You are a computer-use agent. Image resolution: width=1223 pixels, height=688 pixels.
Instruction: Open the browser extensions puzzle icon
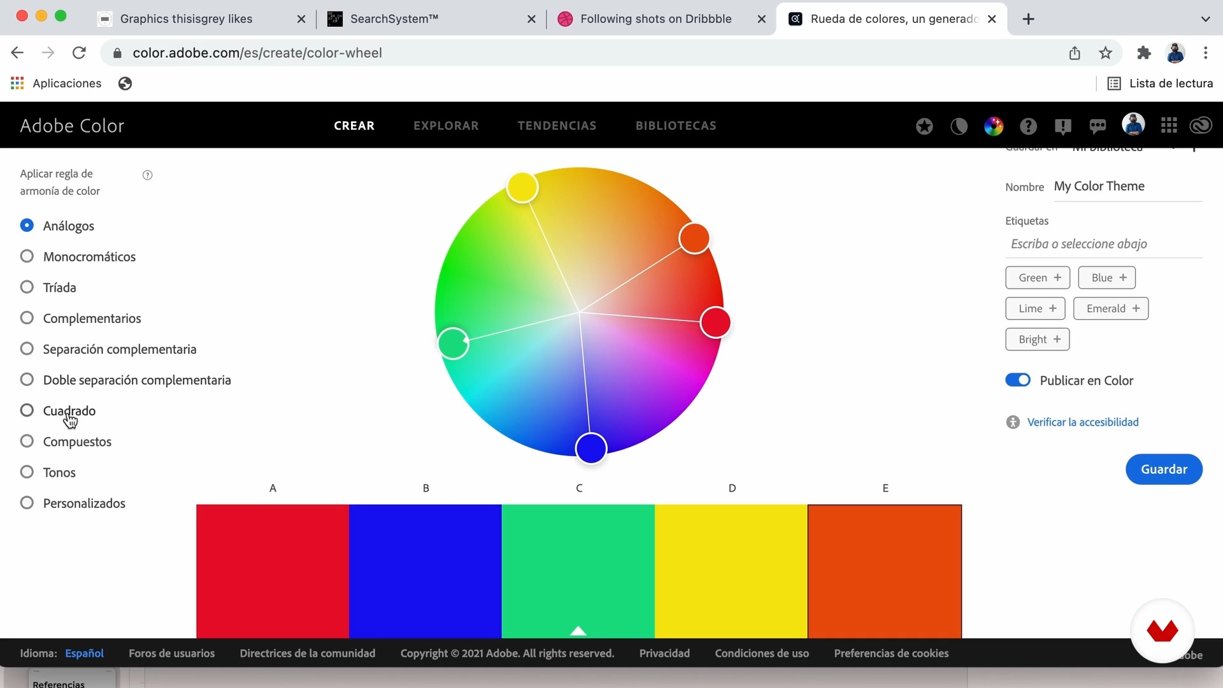point(1144,53)
